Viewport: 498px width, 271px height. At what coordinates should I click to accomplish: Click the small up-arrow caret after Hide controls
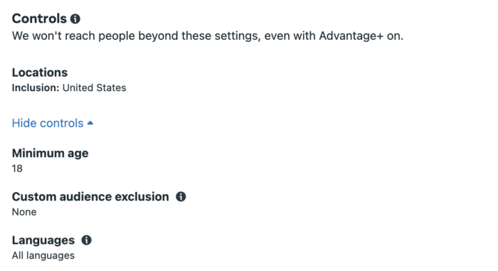(x=90, y=123)
